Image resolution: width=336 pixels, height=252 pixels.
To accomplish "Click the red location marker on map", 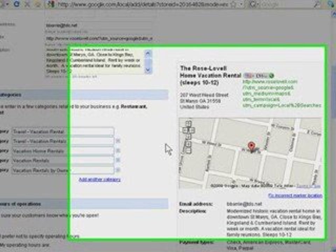I will (x=251, y=147).
